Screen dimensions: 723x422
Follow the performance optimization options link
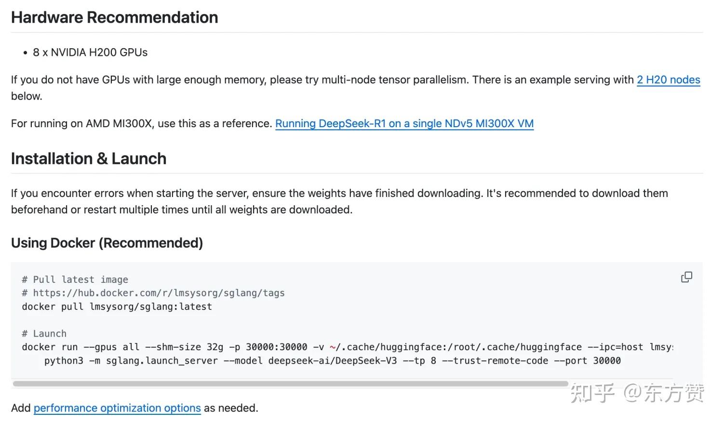[x=117, y=408]
